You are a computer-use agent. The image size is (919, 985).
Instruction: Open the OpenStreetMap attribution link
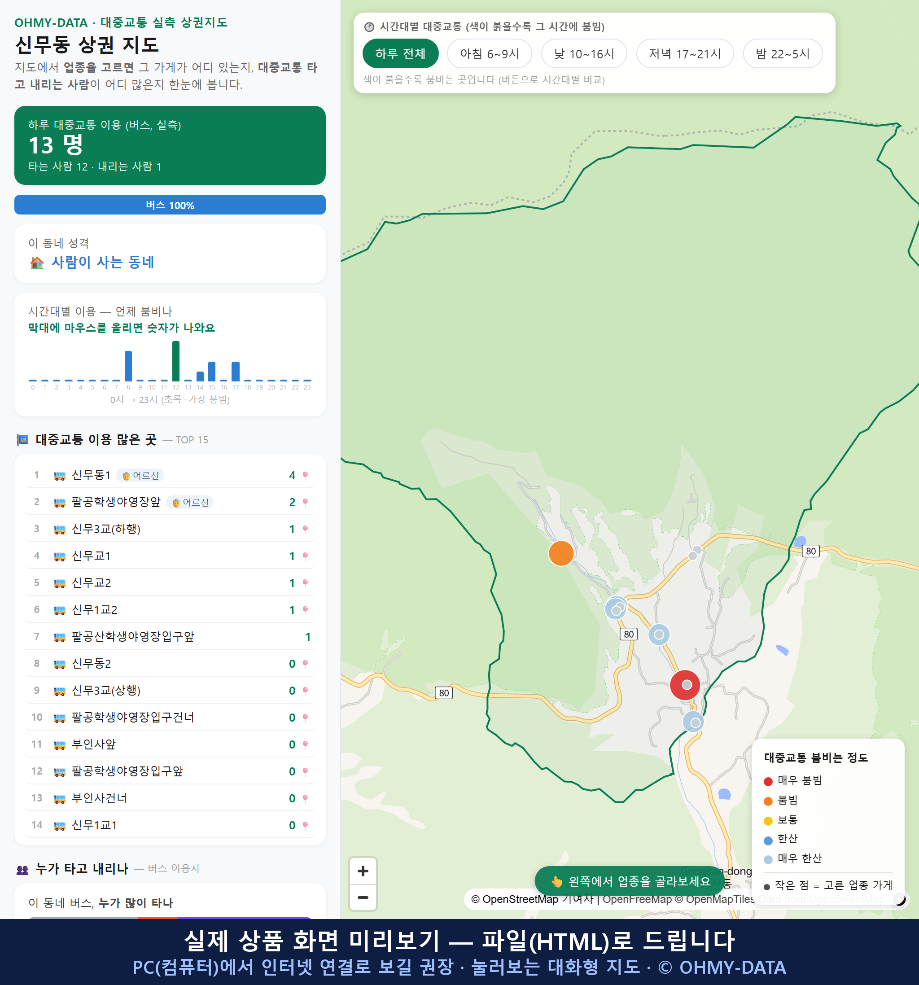pos(520,899)
